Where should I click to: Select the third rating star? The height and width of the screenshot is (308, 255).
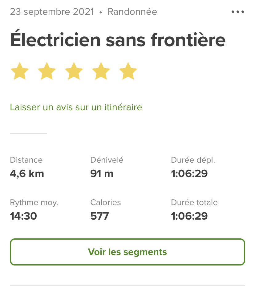(74, 71)
